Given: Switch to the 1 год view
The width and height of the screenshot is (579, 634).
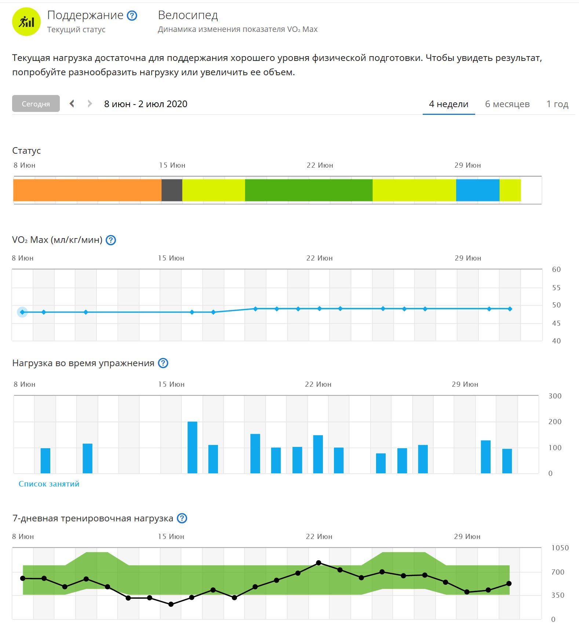Looking at the screenshot, I should coord(557,104).
